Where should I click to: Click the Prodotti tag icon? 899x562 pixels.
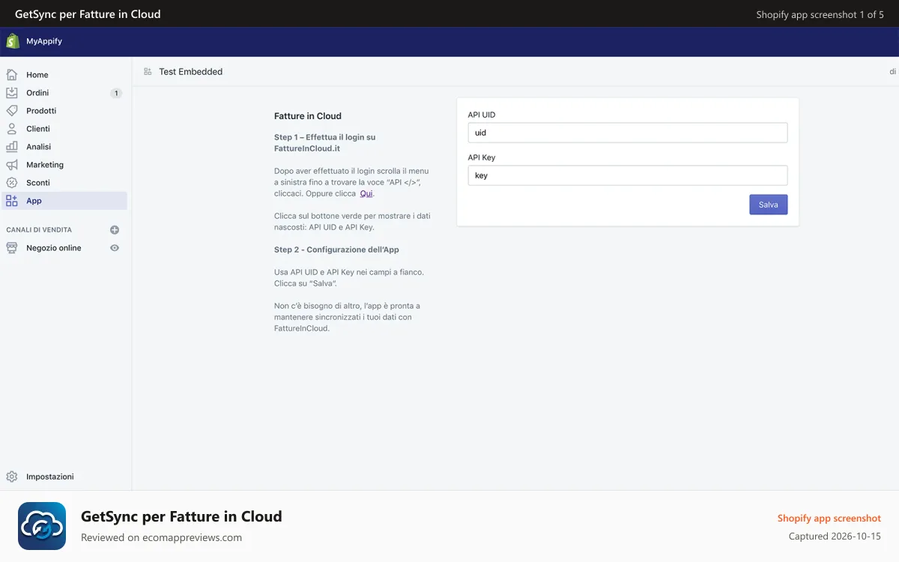point(12,111)
